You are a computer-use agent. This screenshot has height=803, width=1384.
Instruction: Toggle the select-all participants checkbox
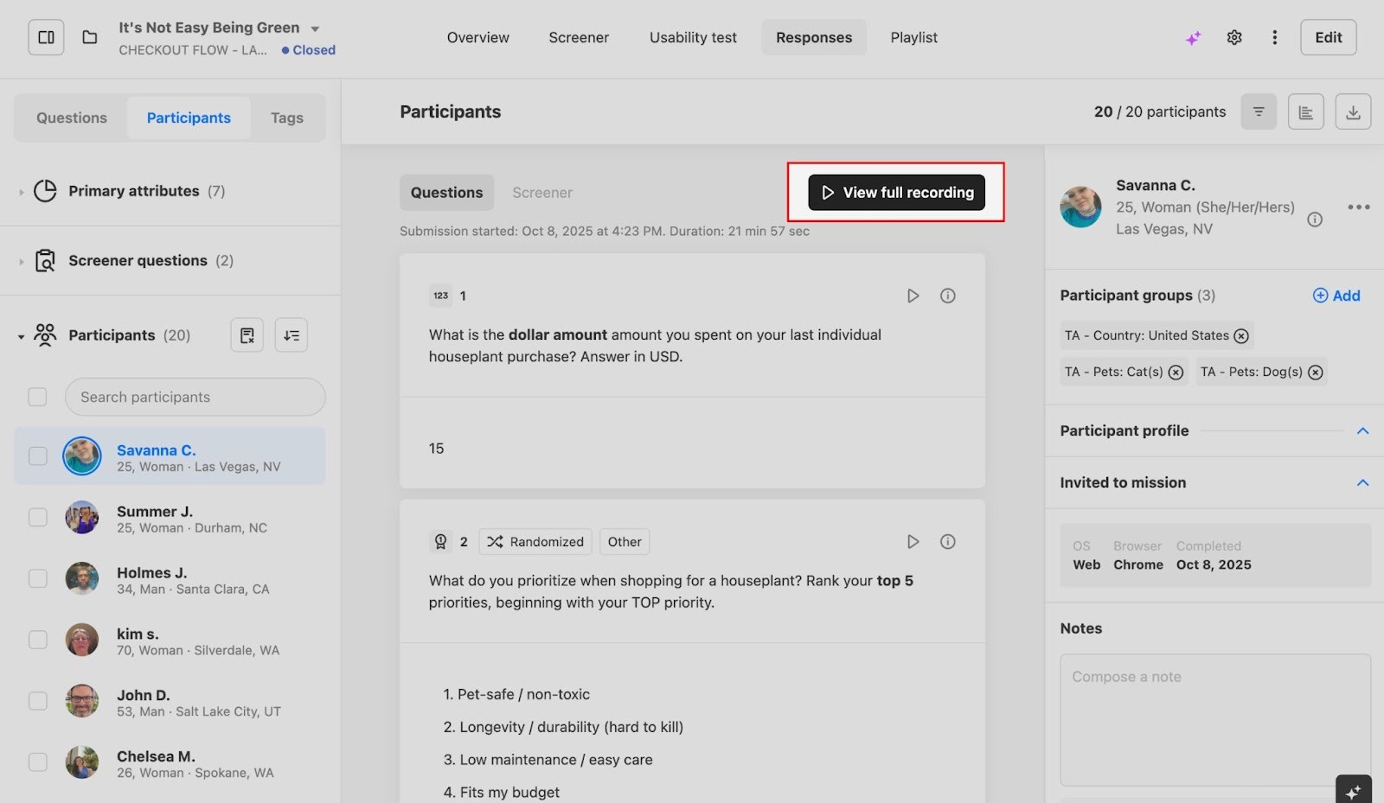pos(37,397)
